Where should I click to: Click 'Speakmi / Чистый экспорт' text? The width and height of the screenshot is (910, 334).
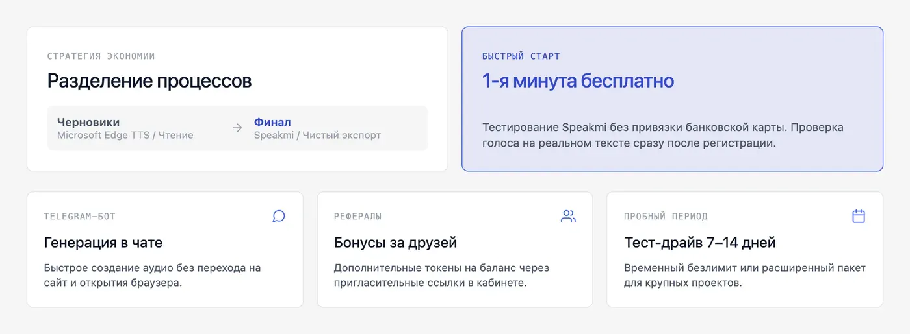coord(317,136)
